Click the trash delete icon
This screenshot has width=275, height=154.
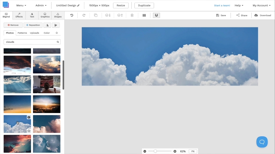(x=132, y=15)
